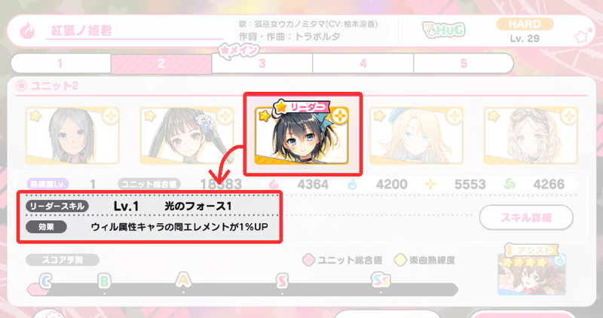Tap the HARD difficulty badge
The width and height of the screenshot is (603, 318).
pyautogui.click(x=525, y=24)
